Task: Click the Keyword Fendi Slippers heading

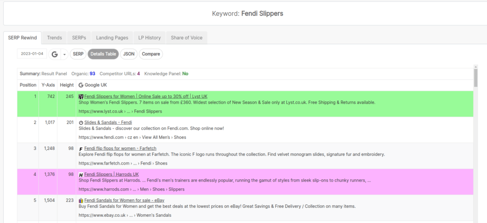Action: point(247,13)
